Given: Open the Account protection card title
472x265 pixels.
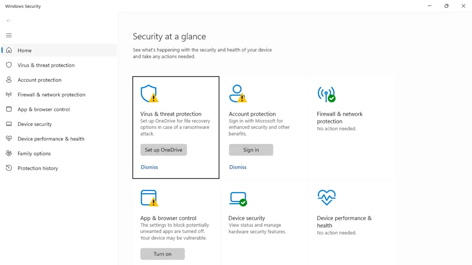Looking at the screenshot, I should [252, 114].
